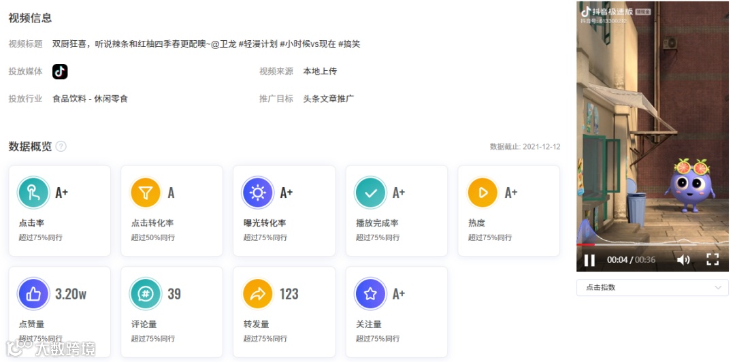The image size is (735, 362).
Task: Click the 点赞量 label
Action: [31, 324]
